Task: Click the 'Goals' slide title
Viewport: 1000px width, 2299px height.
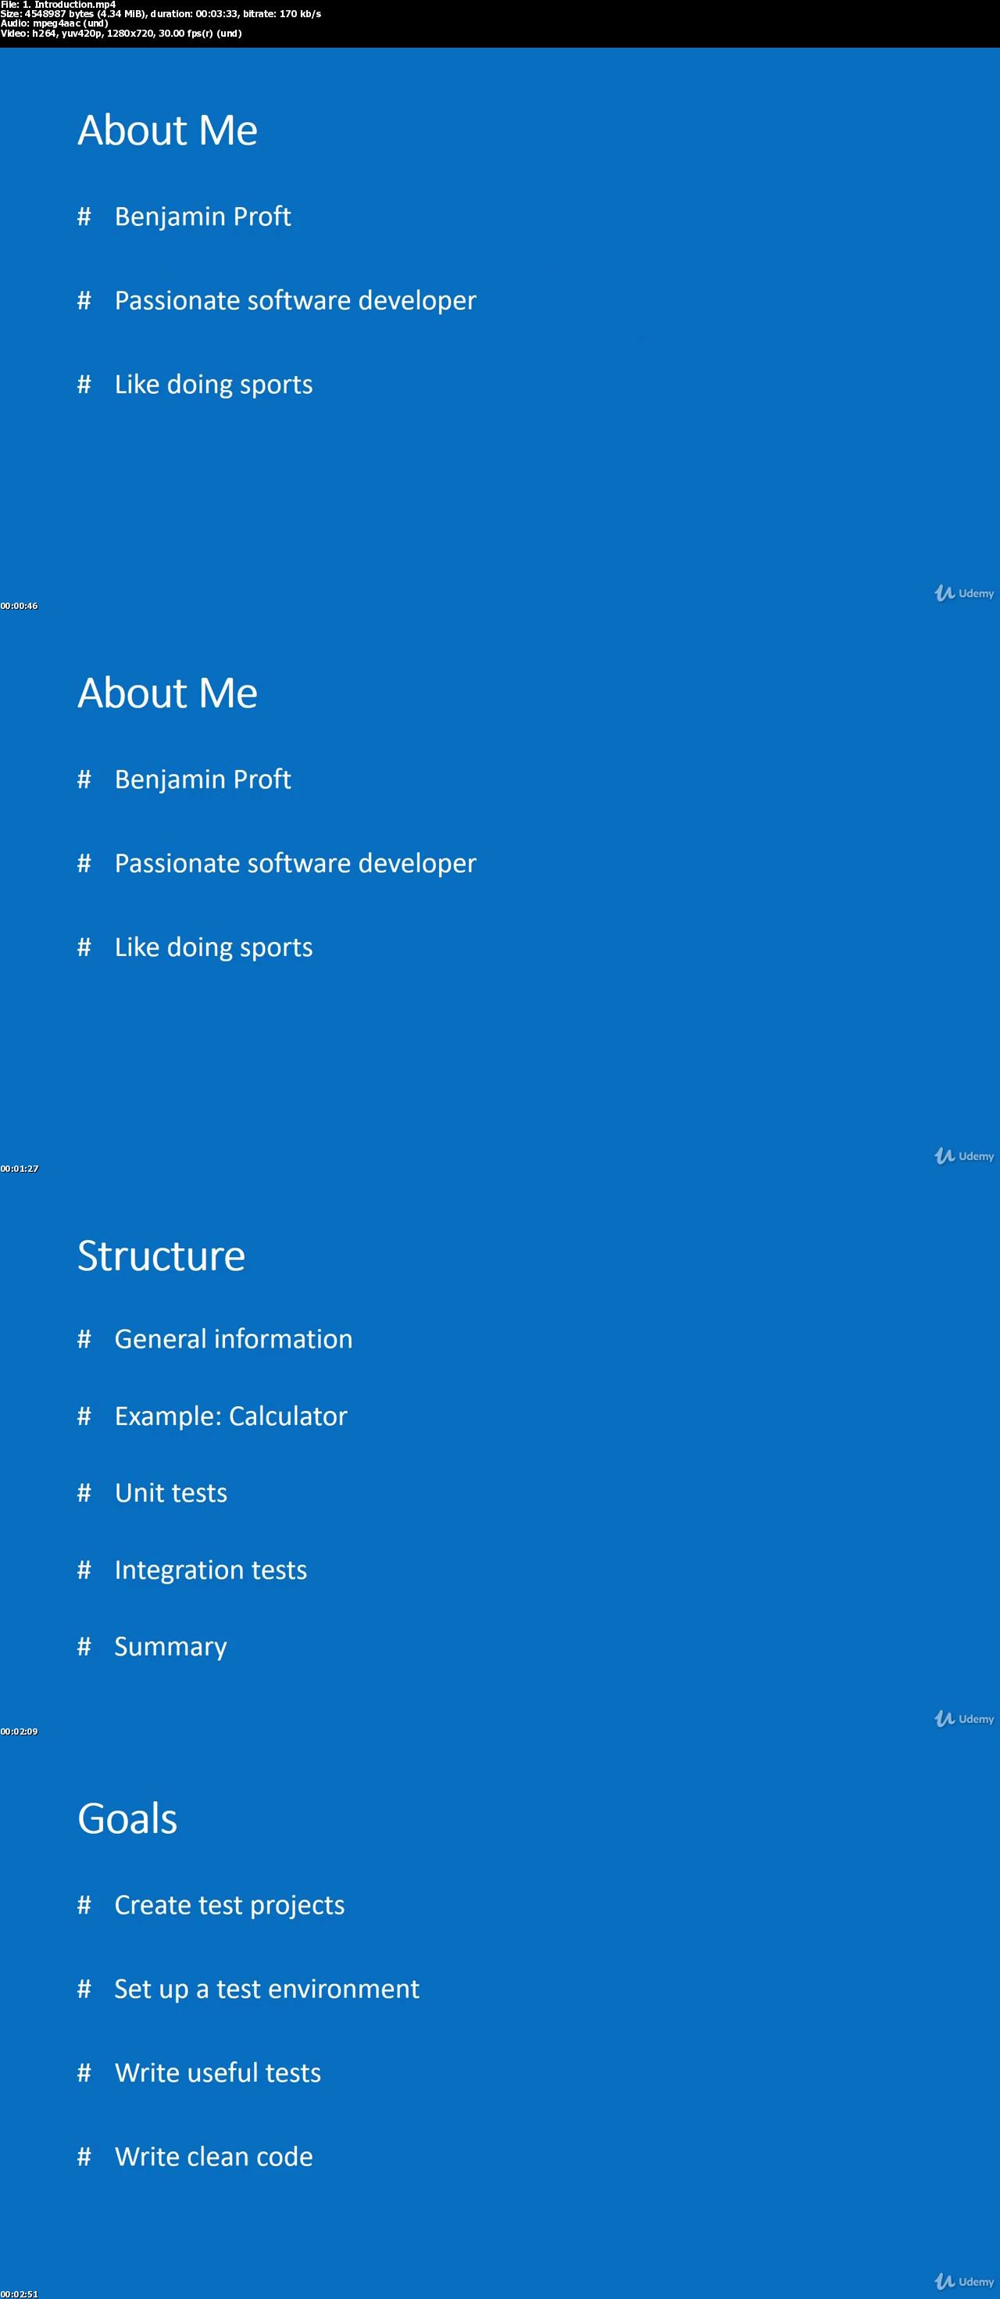Action: pos(127,1819)
